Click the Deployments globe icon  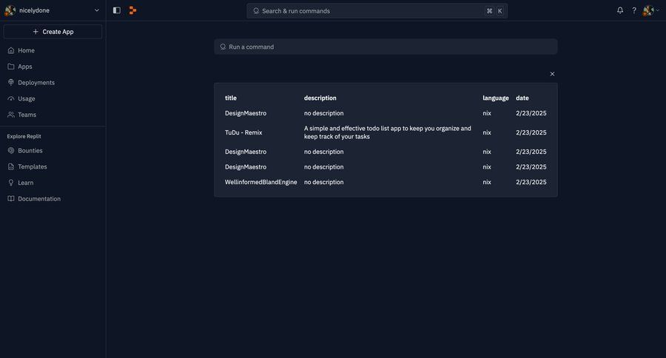tap(11, 83)
